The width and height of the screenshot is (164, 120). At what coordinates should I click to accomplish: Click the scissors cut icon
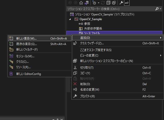click(x=75, y=67)
